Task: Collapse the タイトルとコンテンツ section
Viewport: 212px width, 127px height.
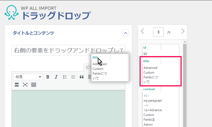Action: [125, 33]
